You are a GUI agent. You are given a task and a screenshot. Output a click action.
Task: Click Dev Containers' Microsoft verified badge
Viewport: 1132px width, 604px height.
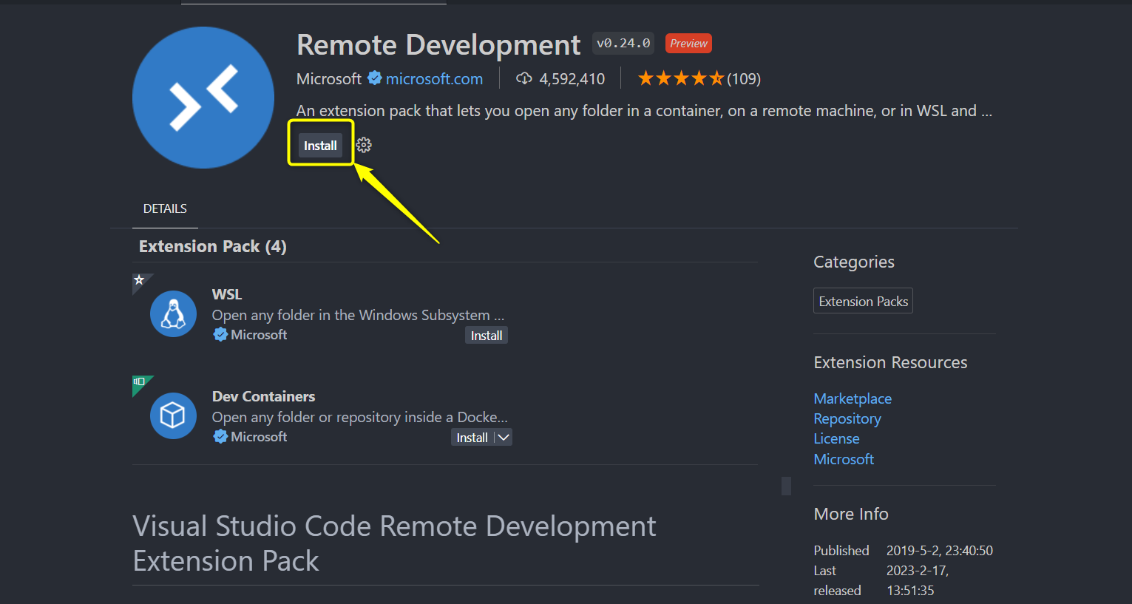click(220, 436)
